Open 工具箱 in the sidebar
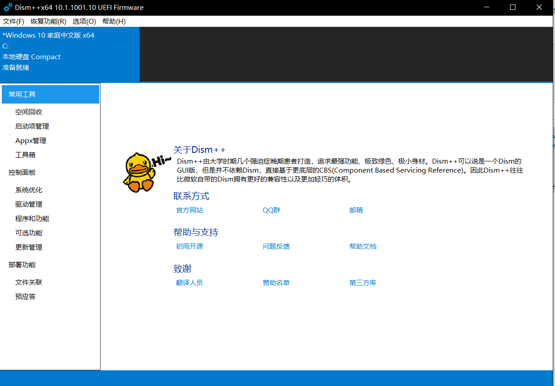The image size is (555, 386). click(x=26, y=155)
